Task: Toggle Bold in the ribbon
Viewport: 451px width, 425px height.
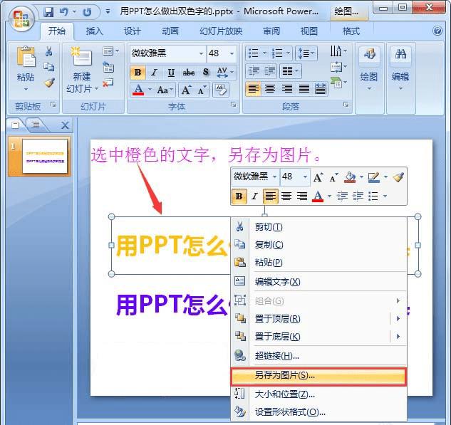Action: [138, 73]
